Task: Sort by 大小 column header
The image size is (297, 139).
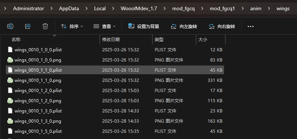Action: (x=203, y=39)
